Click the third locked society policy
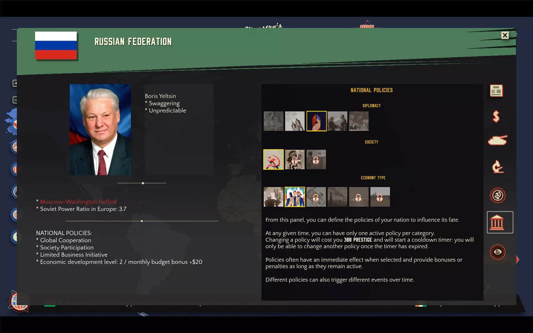 coord(316,159)
